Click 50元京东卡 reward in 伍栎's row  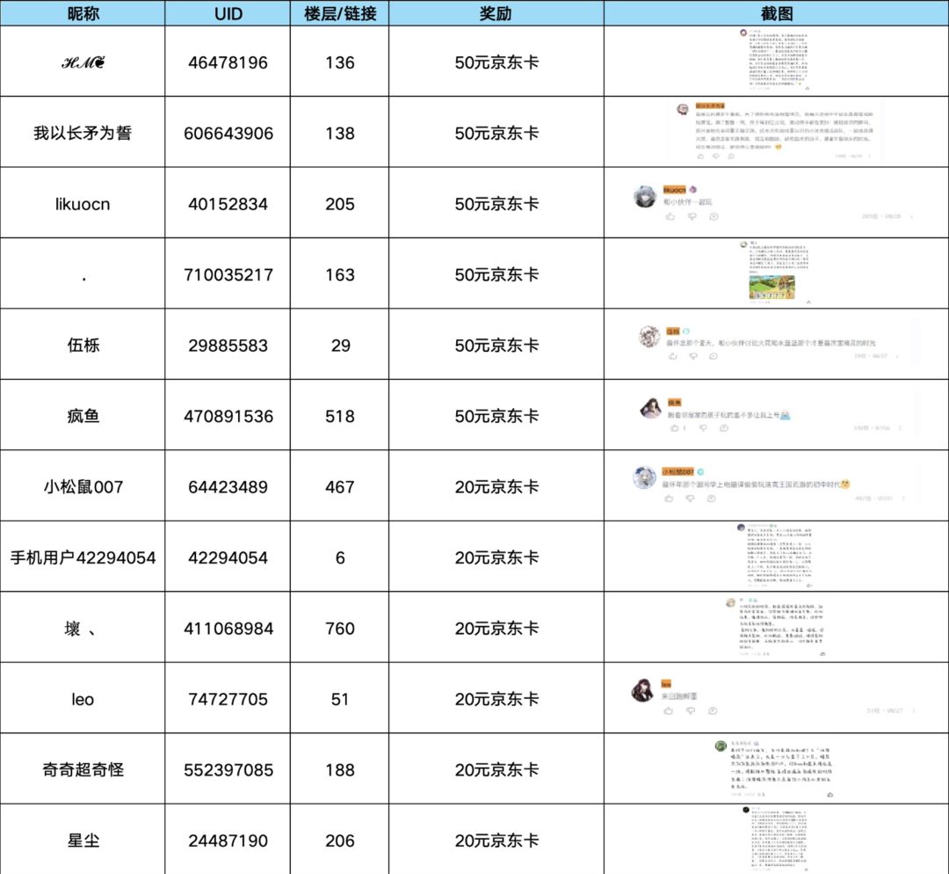coord(496,346)
